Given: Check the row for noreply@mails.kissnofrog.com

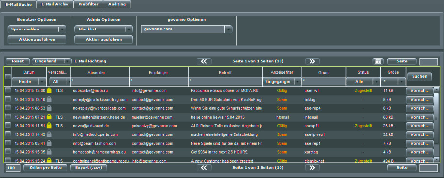Looking at the screenshot, I should [8, 99].
